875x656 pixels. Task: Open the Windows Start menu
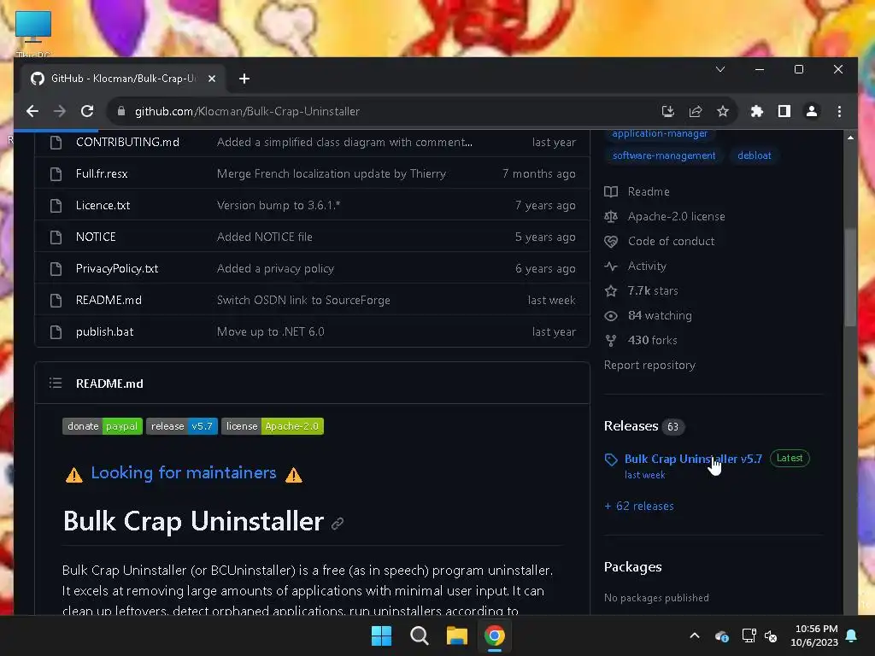[382, 635]
